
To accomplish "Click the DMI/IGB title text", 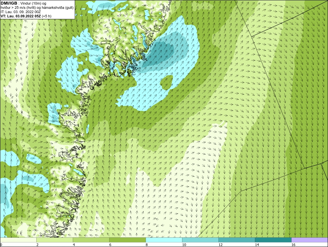I will tap(10, 3).
